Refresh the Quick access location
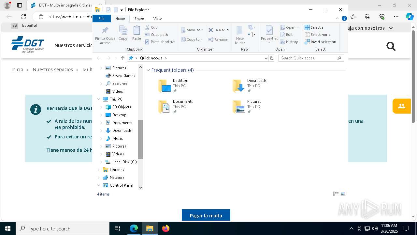The image size is (417, 235). [x=272, y=58]
